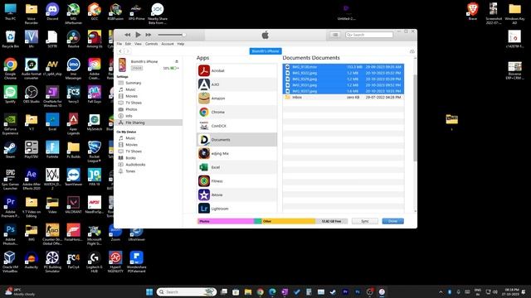Select the Fitness app in Apps list
Screen dimensions: 531x298
pos(236,181)
